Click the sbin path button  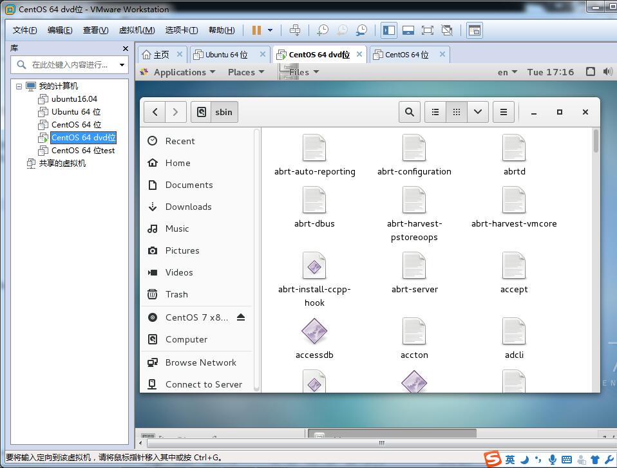tap(224, 112)
